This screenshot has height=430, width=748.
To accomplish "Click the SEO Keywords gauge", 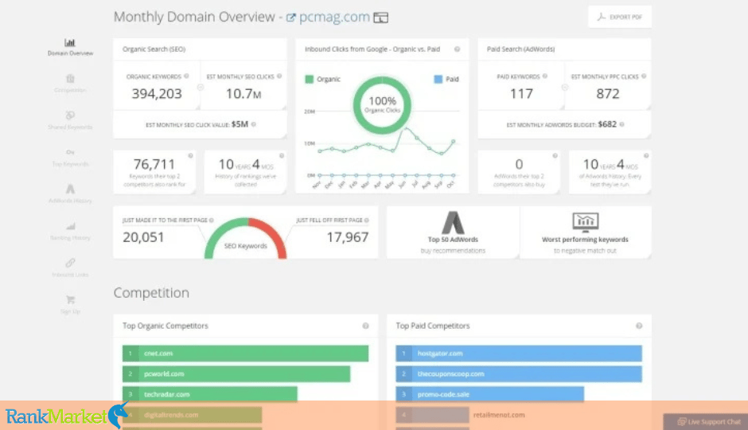I will (245, 238).
